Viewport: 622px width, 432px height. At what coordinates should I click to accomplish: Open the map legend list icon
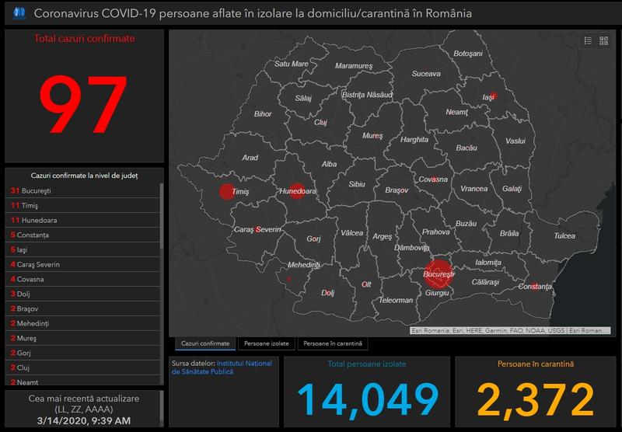[x=588, y=40]
